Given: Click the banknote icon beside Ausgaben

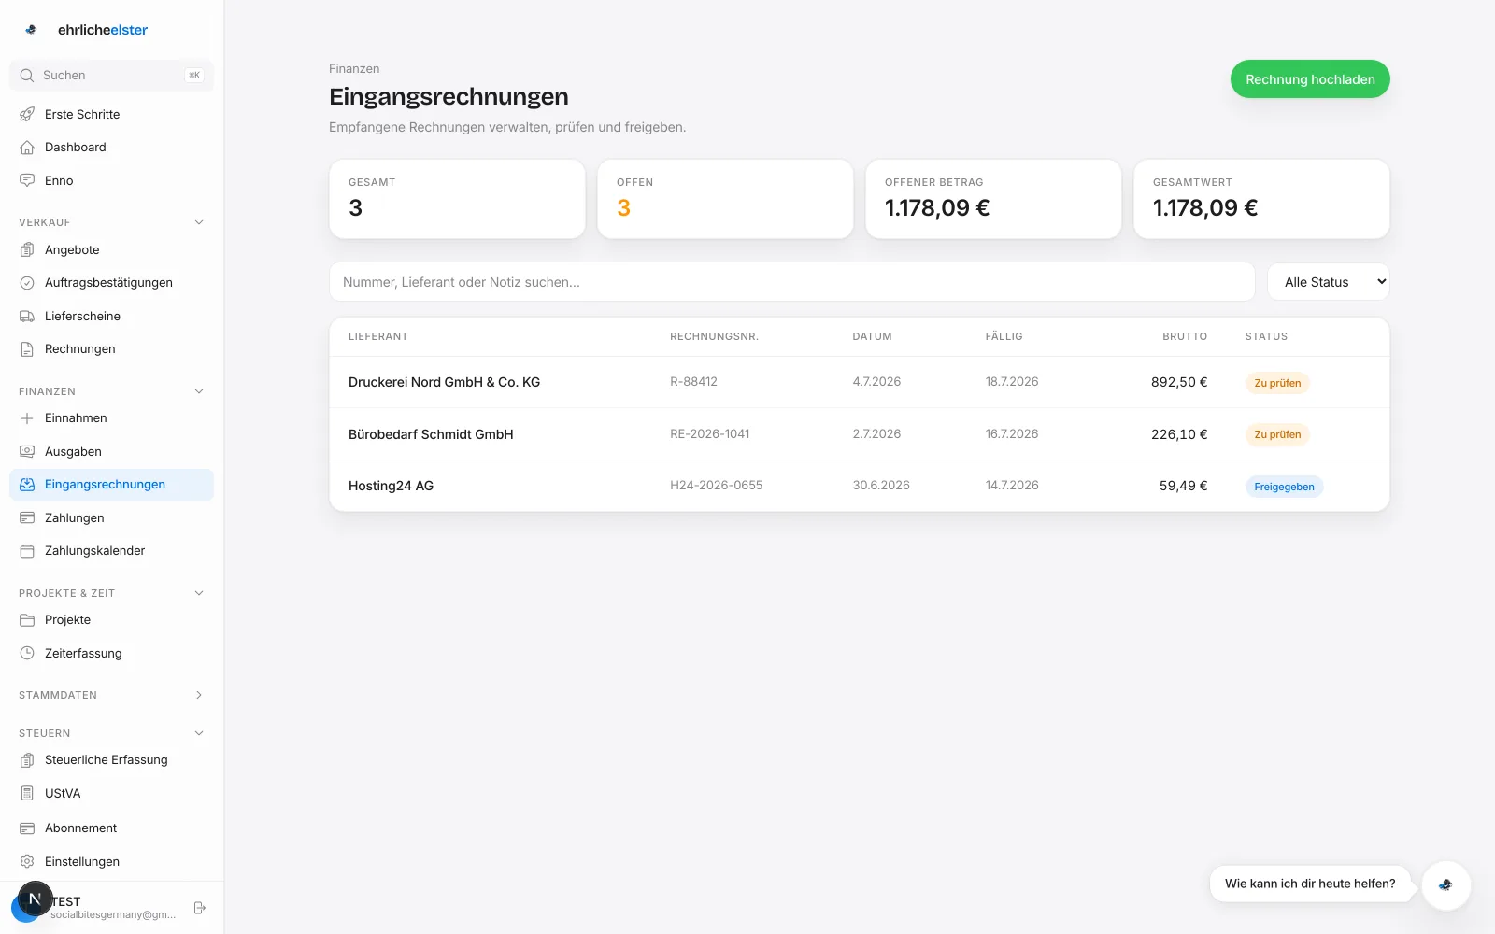Looking at the screenshot, I should click(27, 452).
